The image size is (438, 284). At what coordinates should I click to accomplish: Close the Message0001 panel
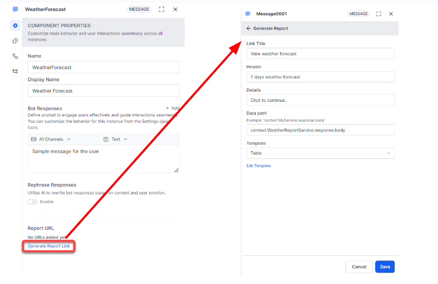[391, 14]
